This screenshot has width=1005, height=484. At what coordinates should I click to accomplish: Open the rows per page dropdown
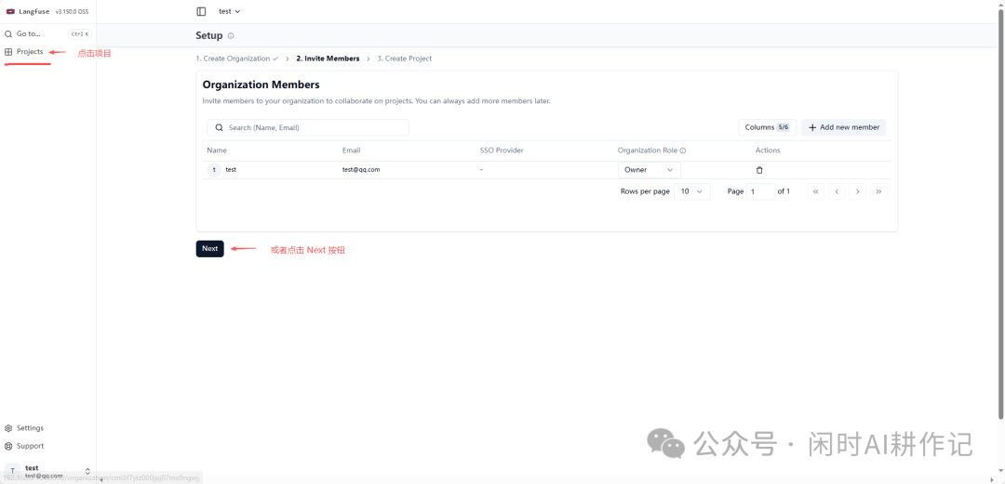click(x=691, y=191)
